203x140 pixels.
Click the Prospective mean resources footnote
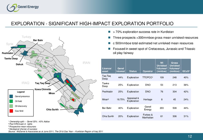tap(22, 127)
